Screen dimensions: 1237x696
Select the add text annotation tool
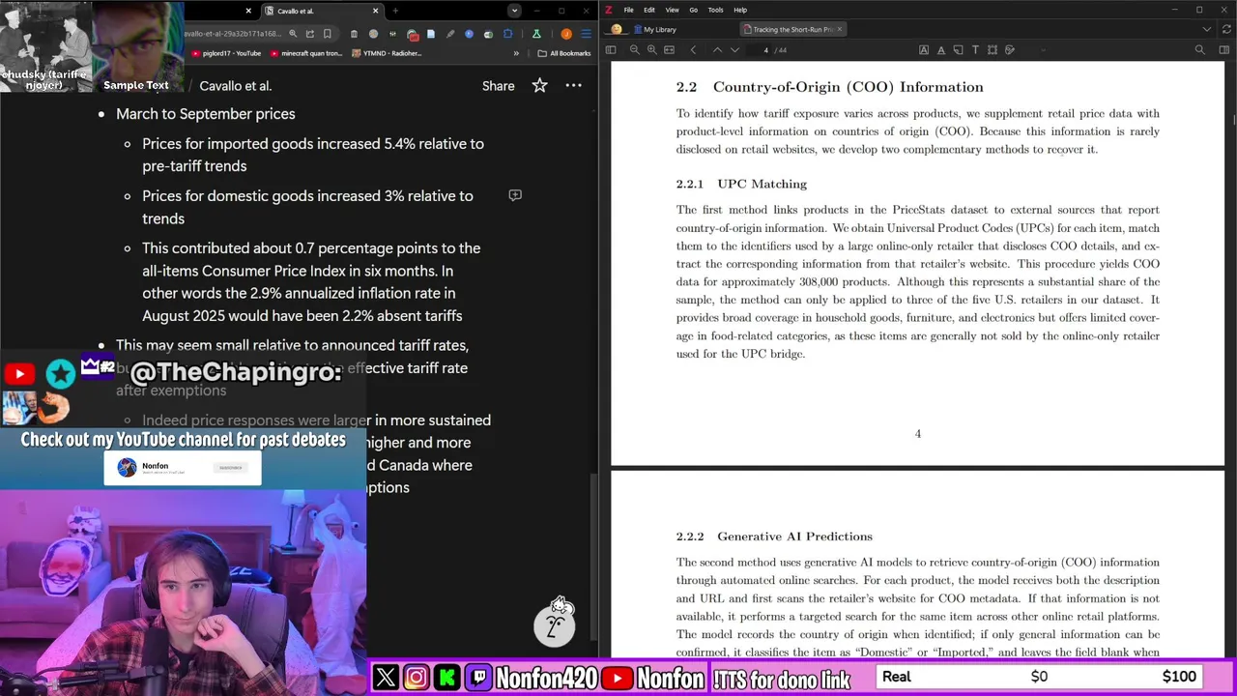tap(975, 49)
